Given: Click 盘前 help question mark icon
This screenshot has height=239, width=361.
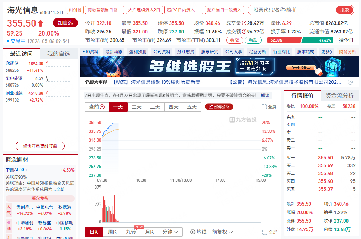Looking at the screenshot, I should click(102, 107).
